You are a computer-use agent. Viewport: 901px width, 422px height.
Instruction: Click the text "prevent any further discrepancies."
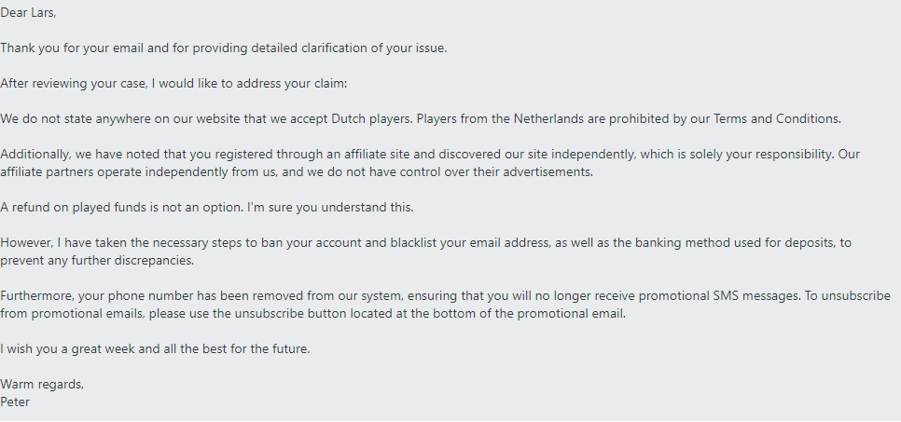tap(97, 260)
